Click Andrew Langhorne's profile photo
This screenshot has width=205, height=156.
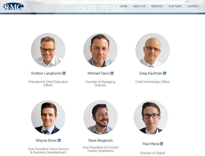[48, 50]
